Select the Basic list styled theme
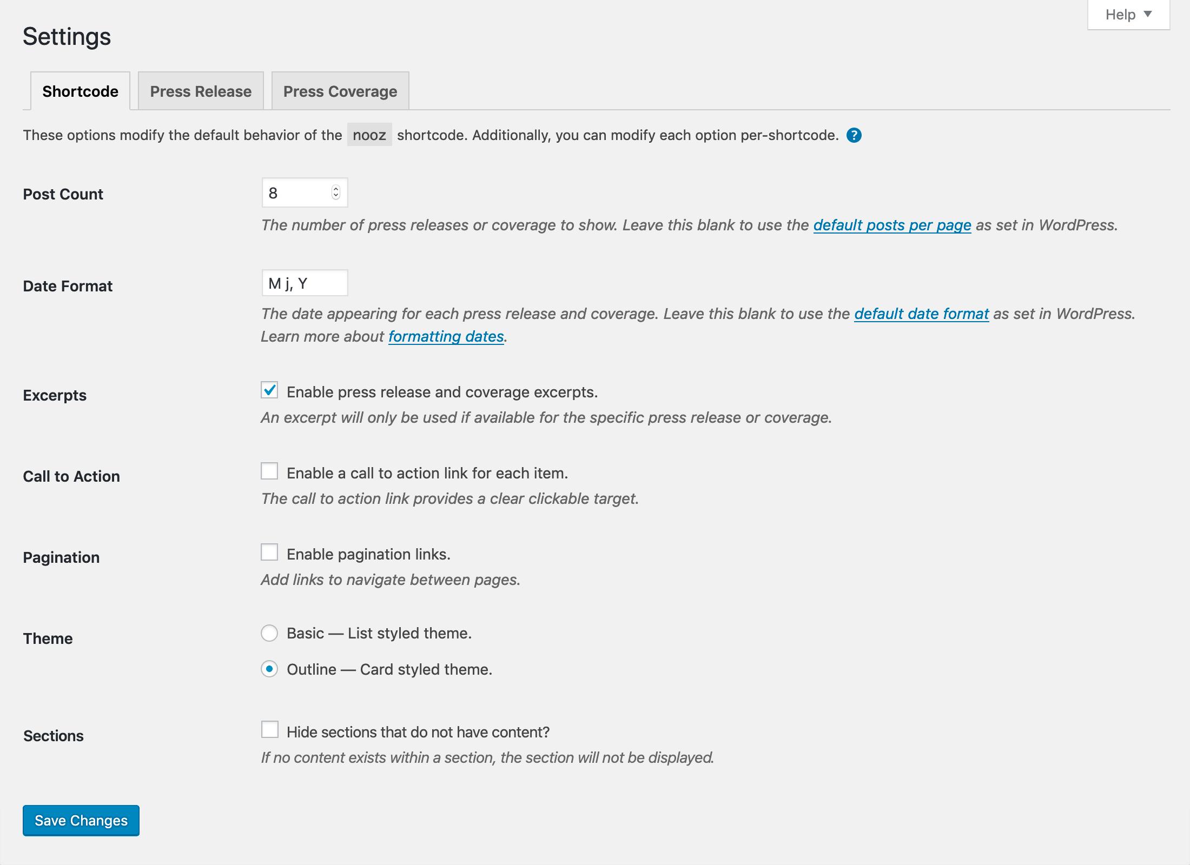Screen dimensions: 1190x865 [269, 633]
